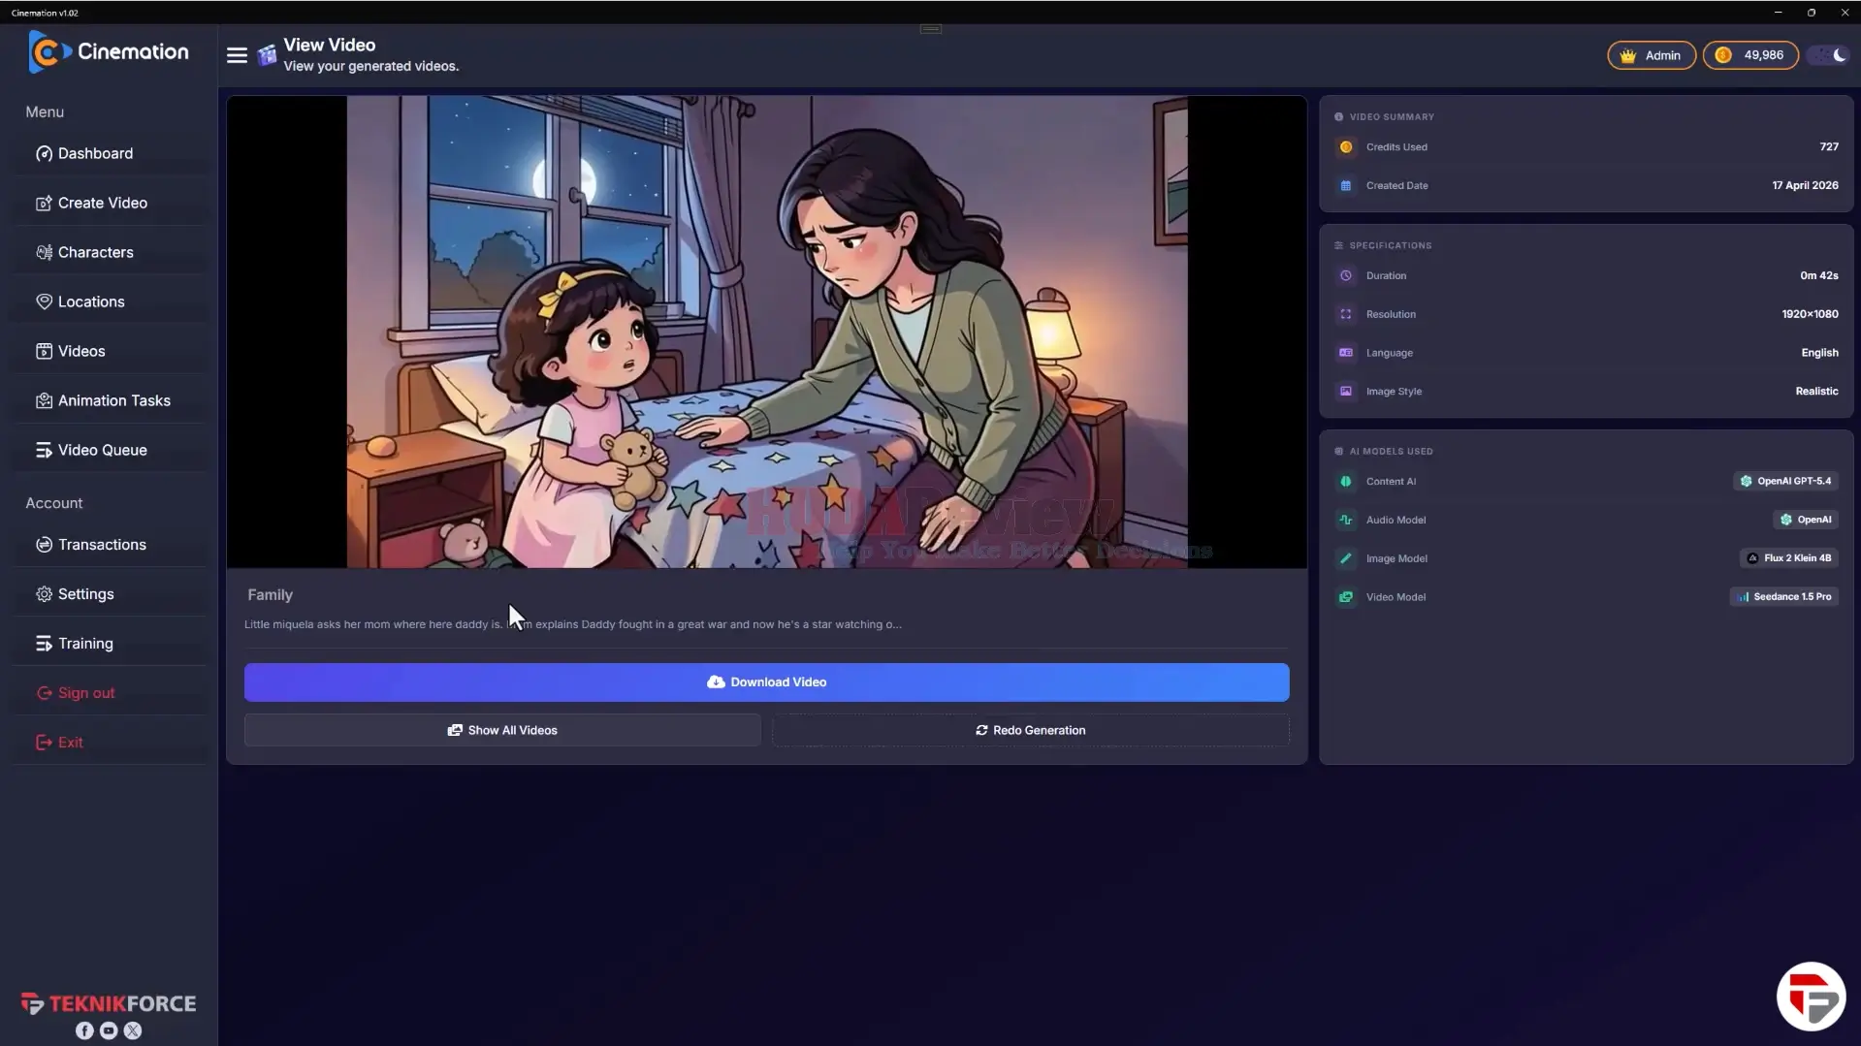Click the Cinemation logo
The width and height of the screenshot is (1861, 1046).
click(x=109, y=52)
